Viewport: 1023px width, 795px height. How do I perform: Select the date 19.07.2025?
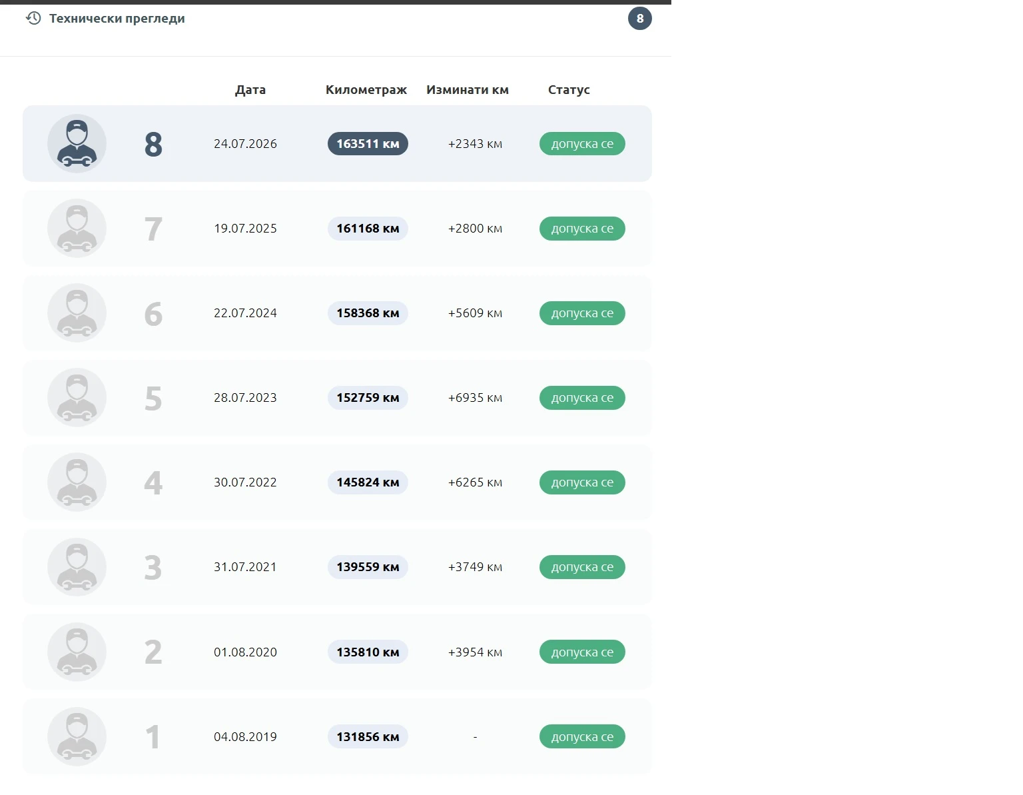tap(245, 228)
